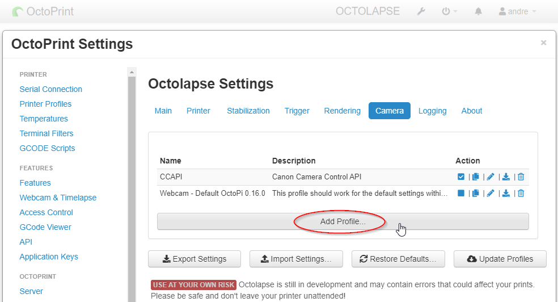Viewport: 558px width, 302px height.
Task: Open Application Keys settings
Action: pos(49,257)
